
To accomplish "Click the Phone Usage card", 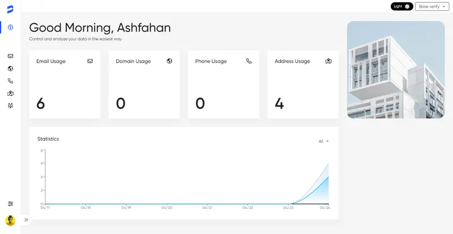I will [223, 84].
